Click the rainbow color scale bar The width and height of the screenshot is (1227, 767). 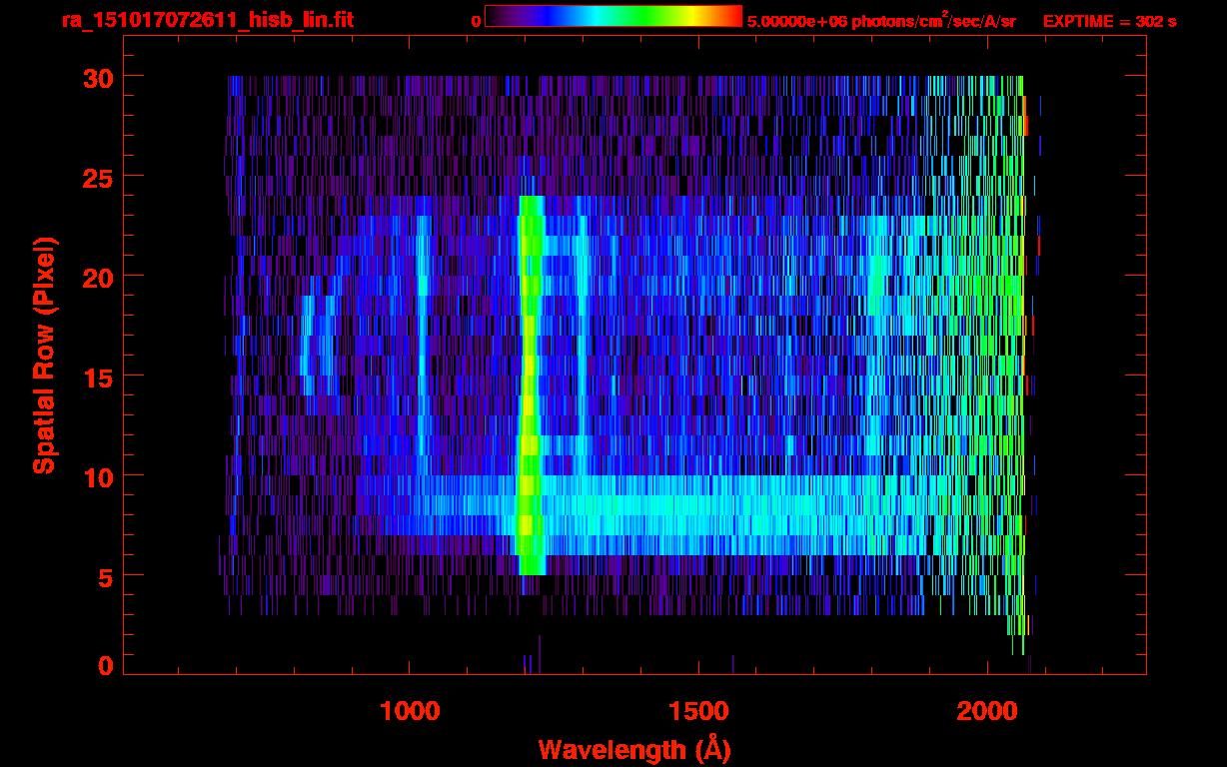pyautogui.click(x=613, y=17)
